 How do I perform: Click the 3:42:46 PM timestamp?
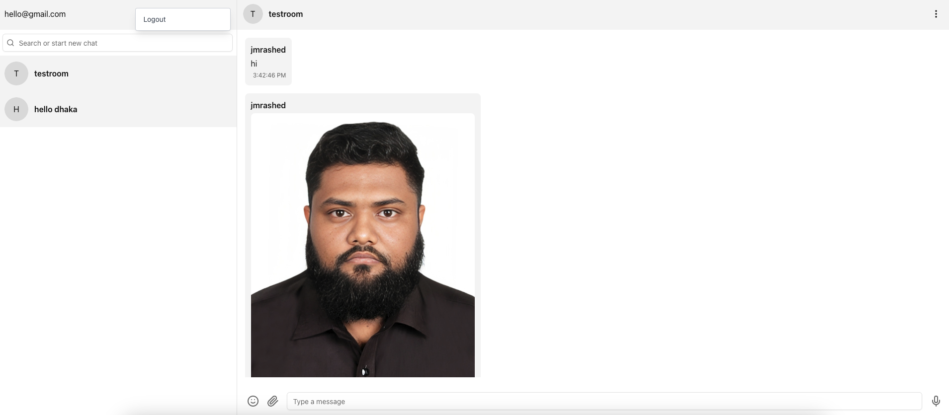(269, 75)
